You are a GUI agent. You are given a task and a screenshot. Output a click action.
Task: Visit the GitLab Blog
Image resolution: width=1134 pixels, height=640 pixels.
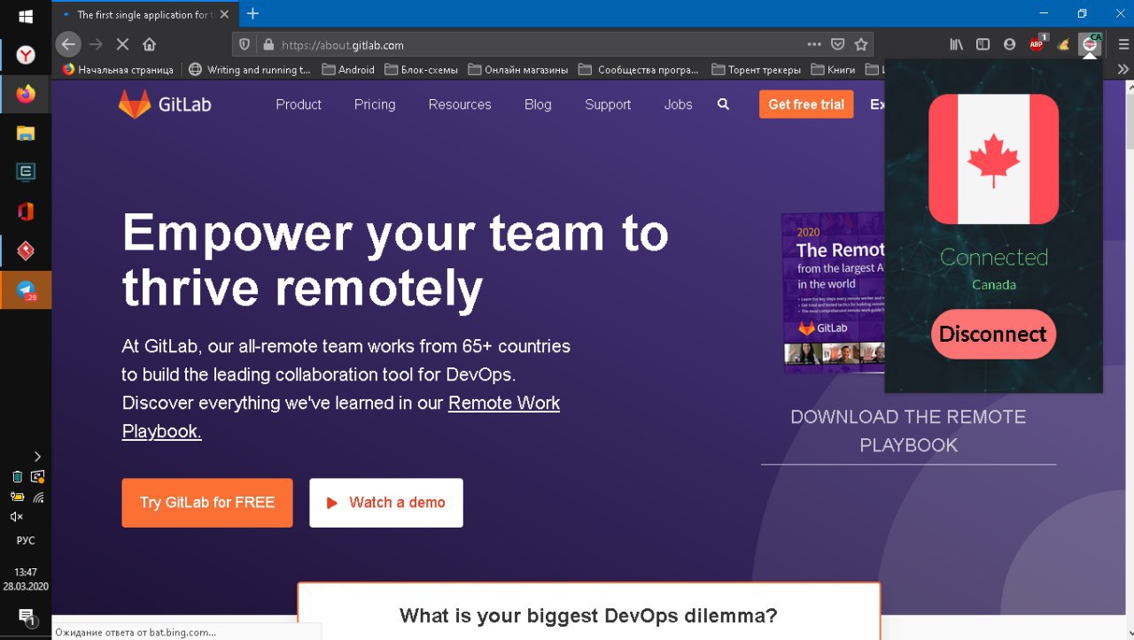(538, 104)
